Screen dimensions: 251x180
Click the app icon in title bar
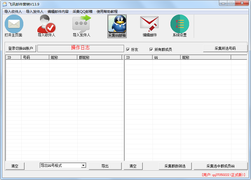click(x=5, y=4)
